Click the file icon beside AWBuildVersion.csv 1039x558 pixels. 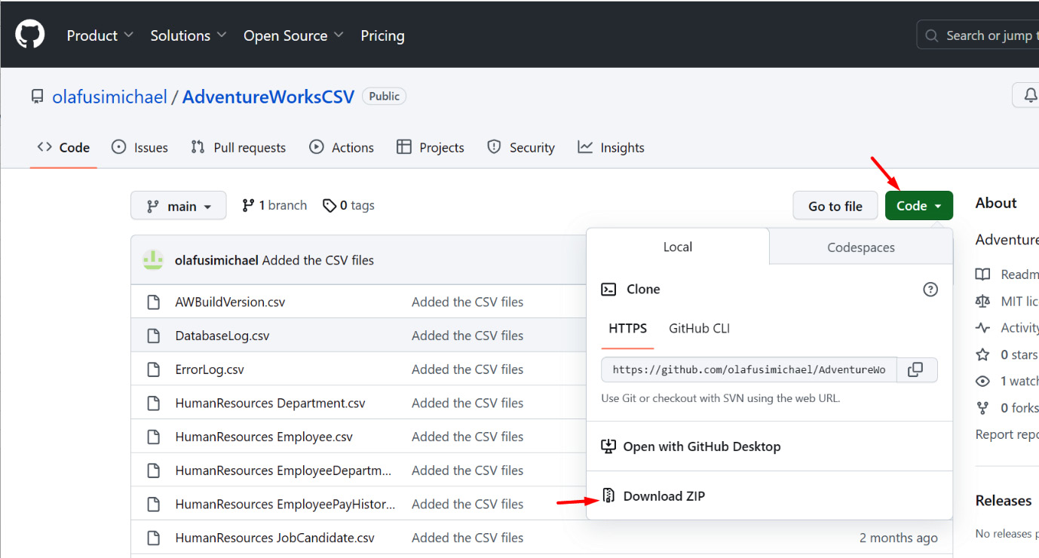click(154, 302)
